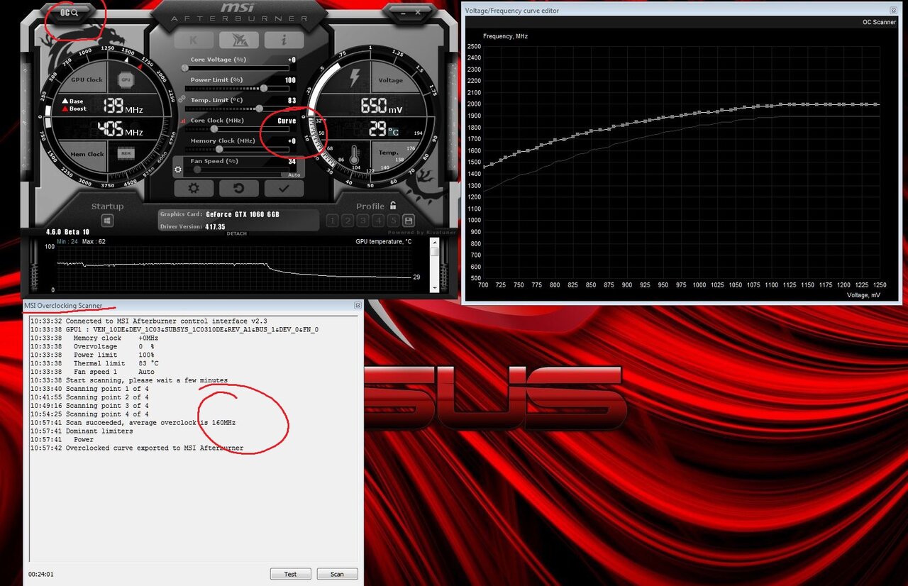Click the Power Limit slider handle
This screenshot has height=586, width=908.
point(264,89)
